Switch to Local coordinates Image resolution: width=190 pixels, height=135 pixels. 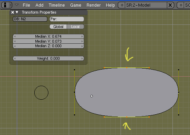pyautogui.click(x=75, y=27)
